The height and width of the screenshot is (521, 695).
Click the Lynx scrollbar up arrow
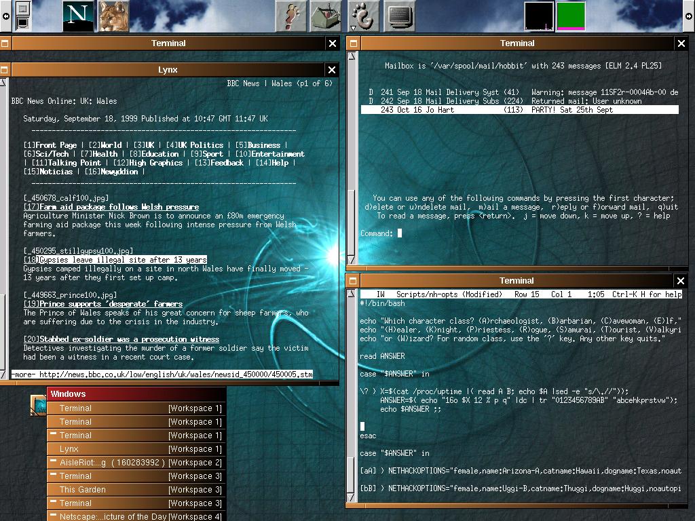(3, 82)
